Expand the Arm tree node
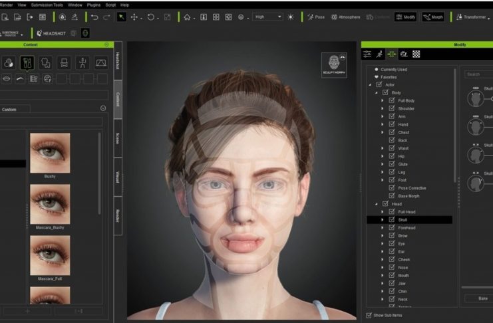The image size is (493, 323). (383, 116)
